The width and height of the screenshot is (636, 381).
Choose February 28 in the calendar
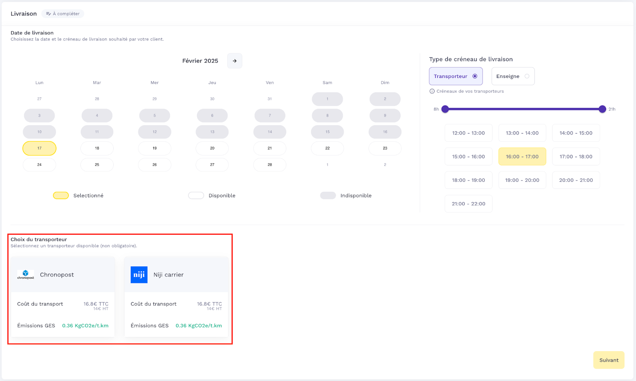(270, 165)
